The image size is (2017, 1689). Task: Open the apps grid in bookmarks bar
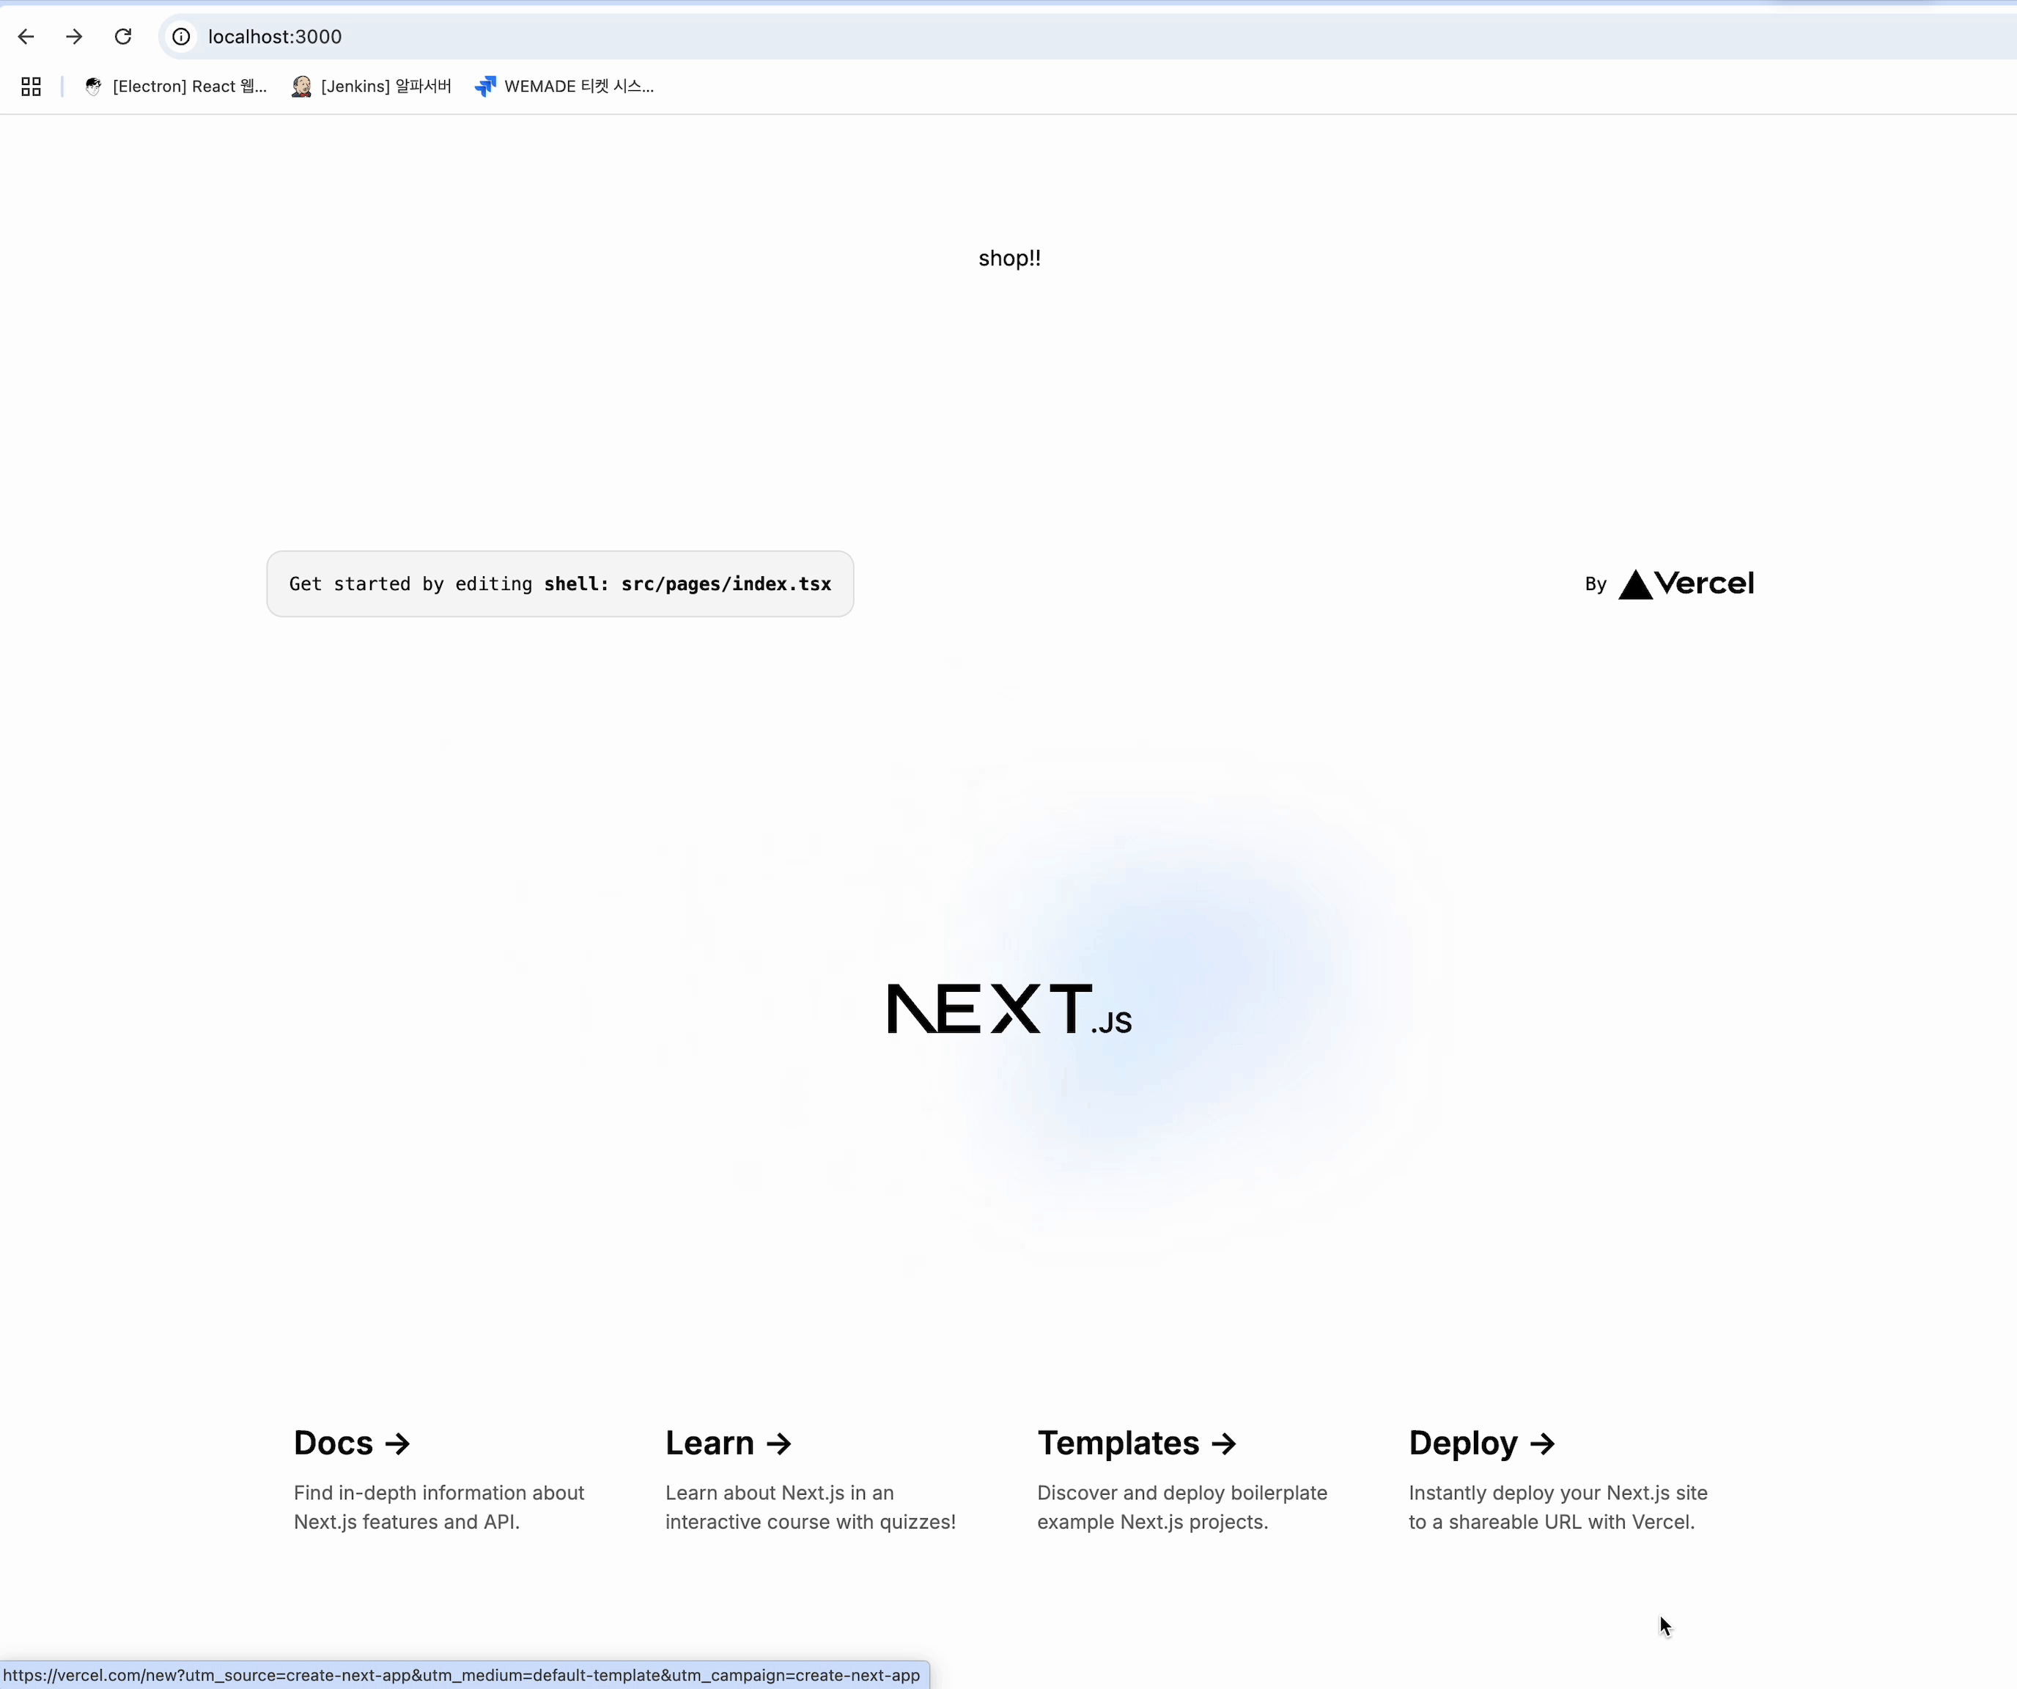coord(31,87)
